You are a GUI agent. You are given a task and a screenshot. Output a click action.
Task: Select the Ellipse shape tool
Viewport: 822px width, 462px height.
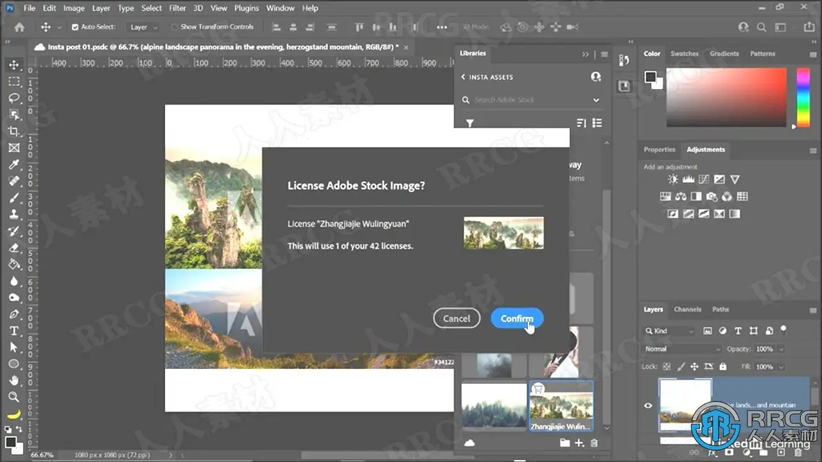pyautogui.click(x=13, y=364)
